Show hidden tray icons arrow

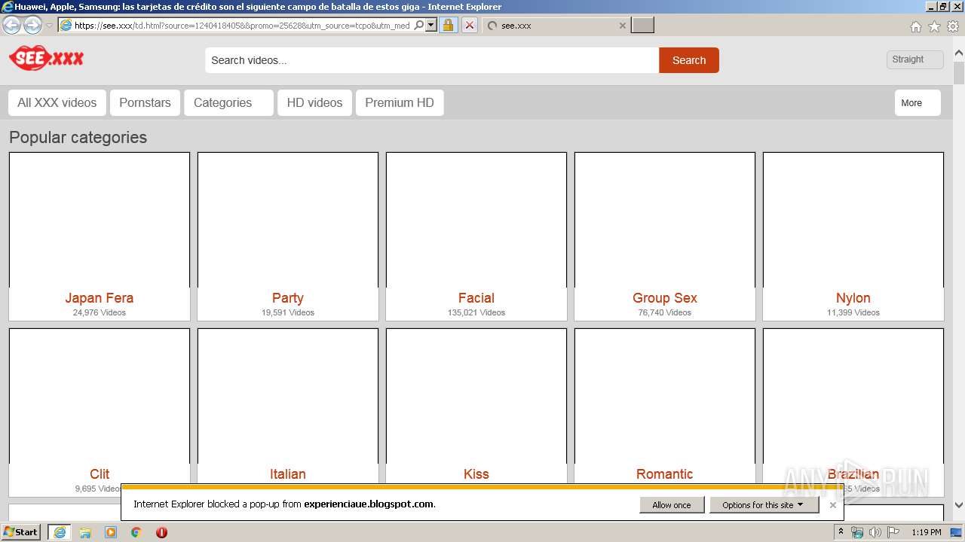click(841, 532)
